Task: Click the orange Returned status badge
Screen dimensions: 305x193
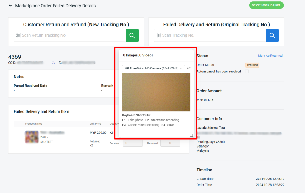Action: click(x=252, y=65)
